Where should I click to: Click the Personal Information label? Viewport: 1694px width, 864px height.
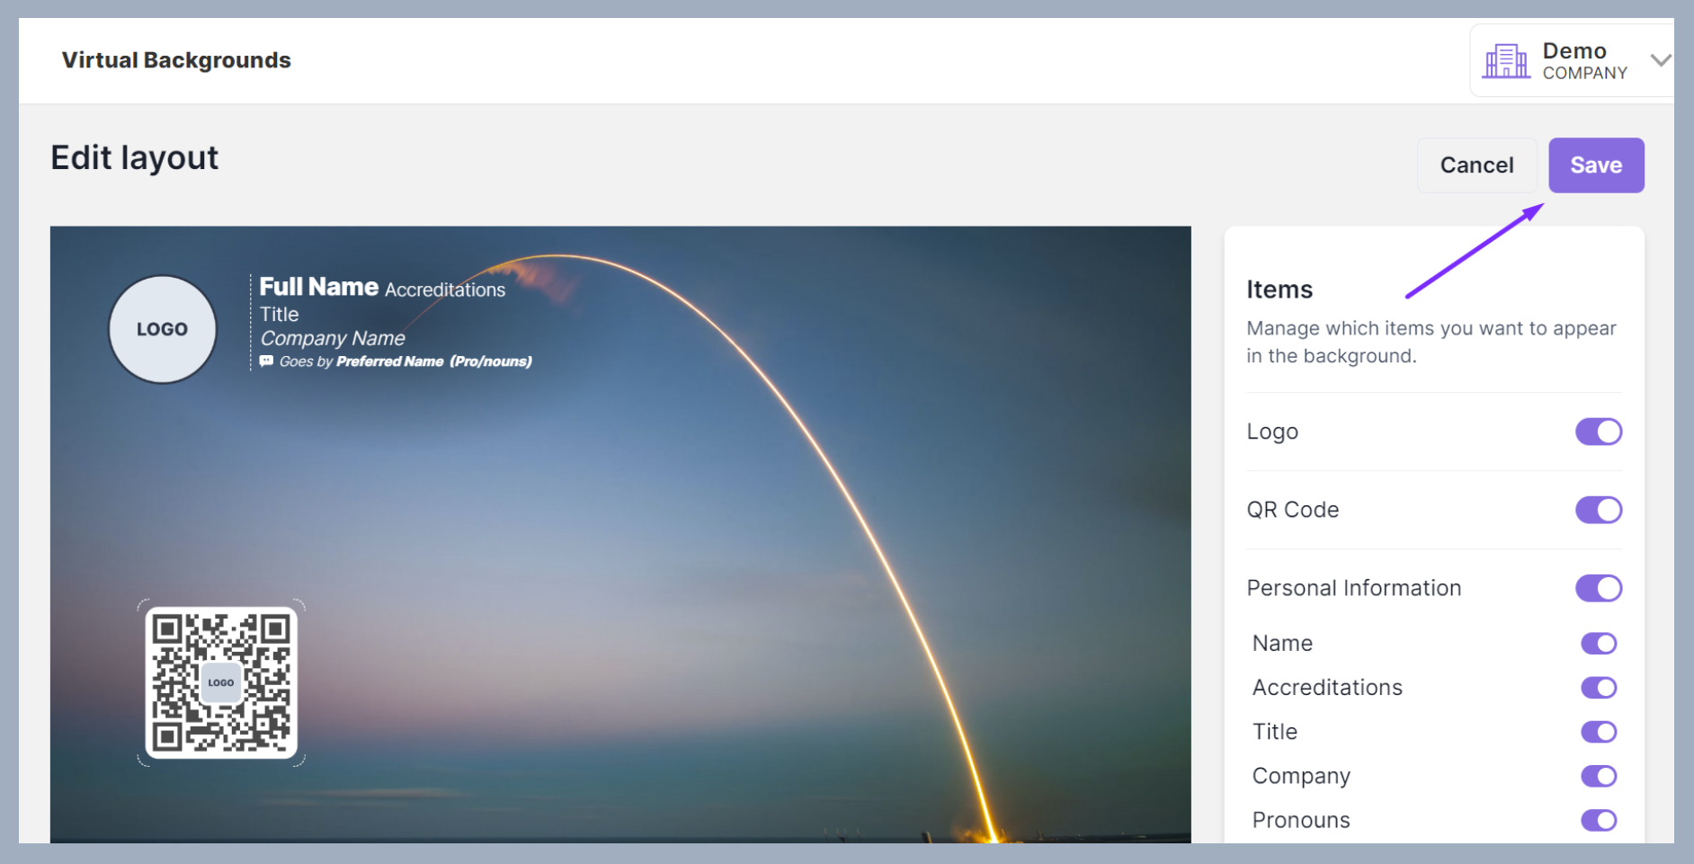point(1354,588)
